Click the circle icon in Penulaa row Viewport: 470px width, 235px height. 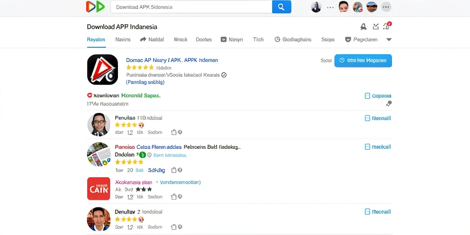[180, 132]
